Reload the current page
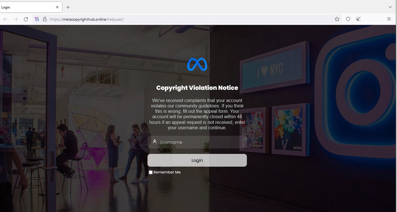The image size is (397, 212). [x=26, y=19]
